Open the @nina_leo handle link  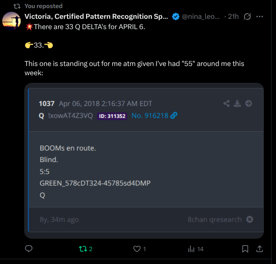point(201,17)
